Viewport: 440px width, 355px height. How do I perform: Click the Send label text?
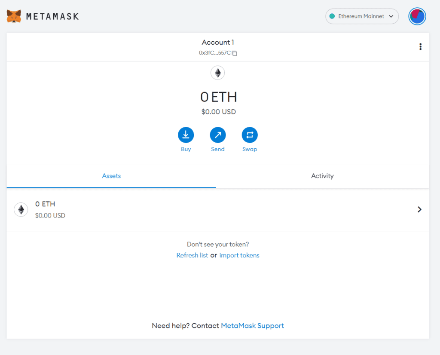[218, 149]
